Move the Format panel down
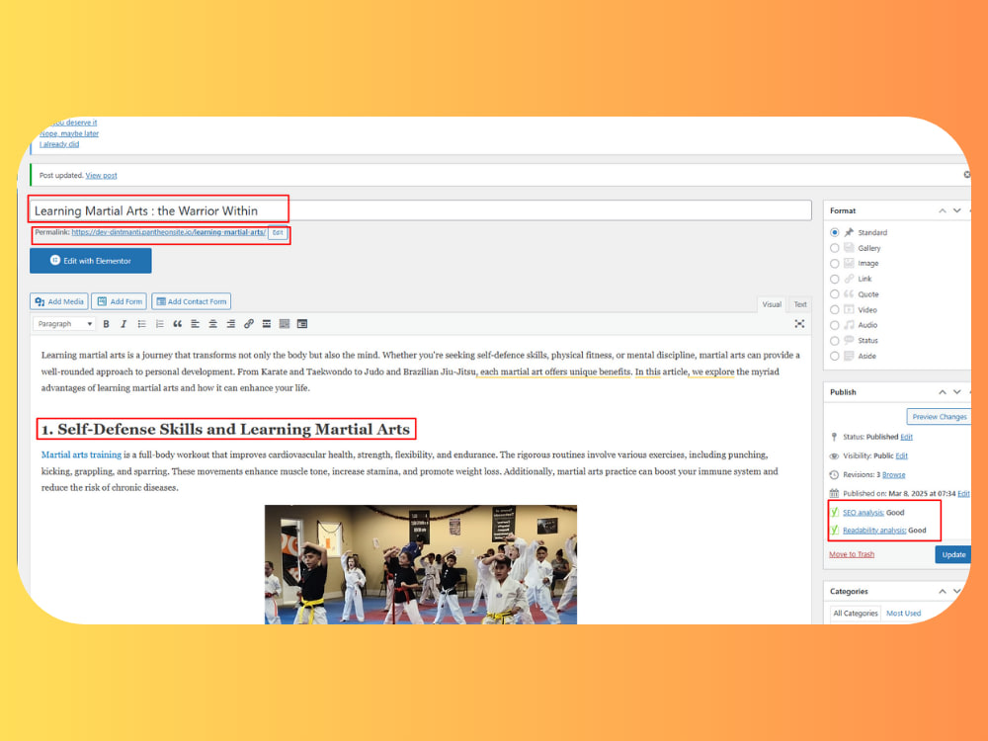 click(x=957, y=211)
